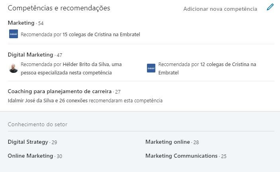The height and width of the screenshot is (172, 280).
Task: Open the Marketing skill with 54 endorsements
Action: pos(21,23)
